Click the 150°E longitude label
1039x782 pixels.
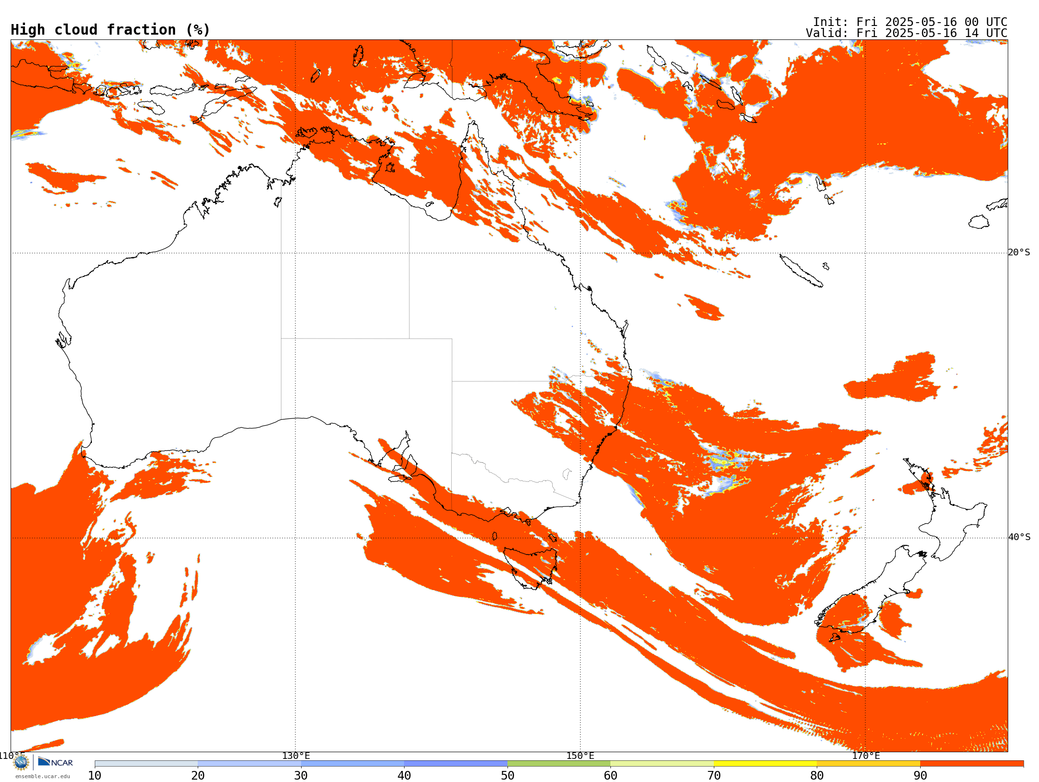point(580,756)
